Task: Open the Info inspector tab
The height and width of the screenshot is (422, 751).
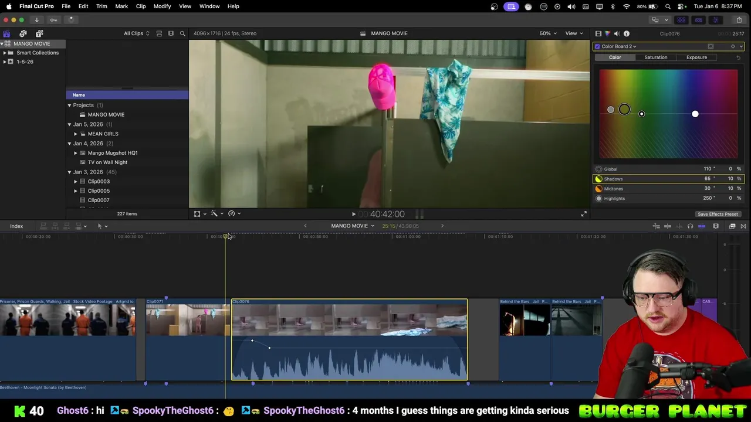Action: (x=627, y=33)
